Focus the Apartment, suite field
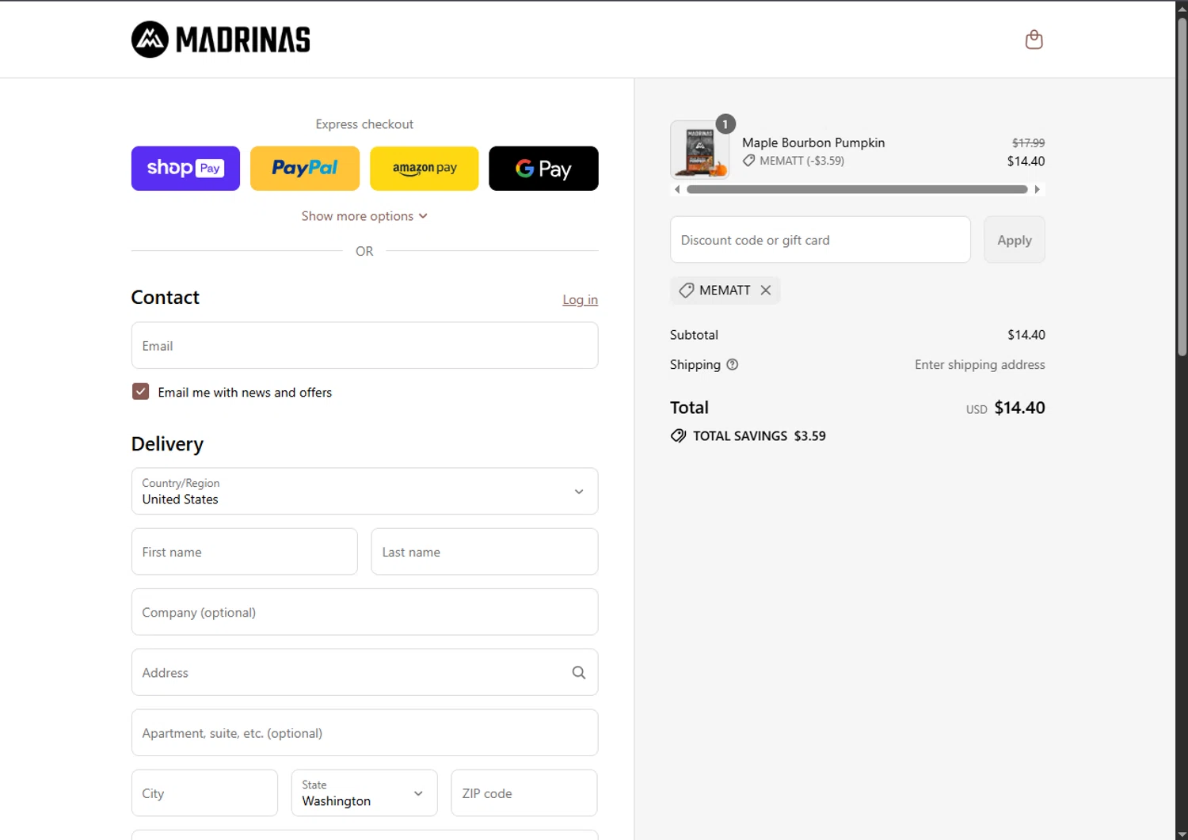1188x840 pixels. pyautogui.click(x=364, y=732)
